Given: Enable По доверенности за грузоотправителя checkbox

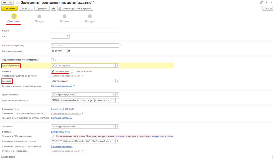Looking at the screenshot, I should click(52, 60).
